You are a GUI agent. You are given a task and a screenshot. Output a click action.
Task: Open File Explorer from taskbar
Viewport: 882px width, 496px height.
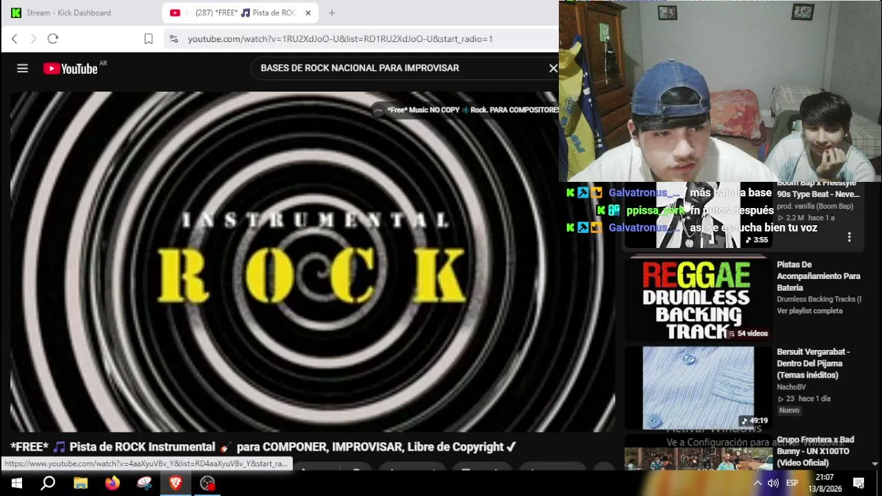point(81,483)
